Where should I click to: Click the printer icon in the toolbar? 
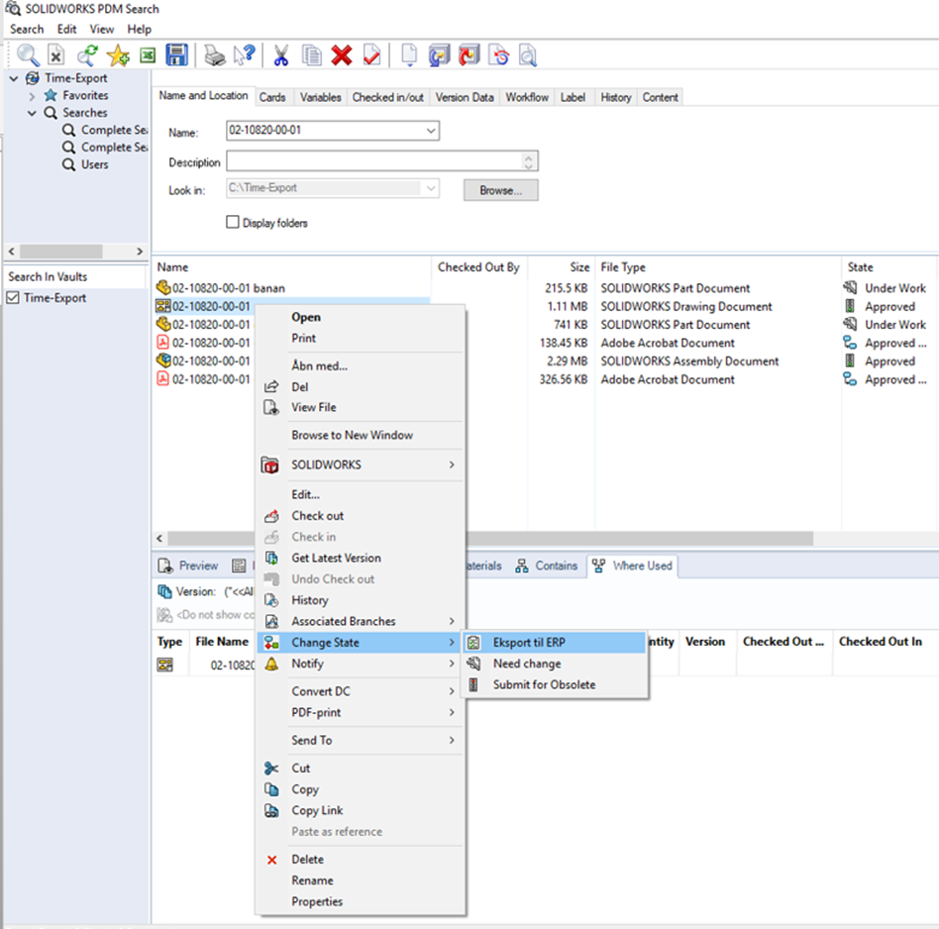(214, 55)
